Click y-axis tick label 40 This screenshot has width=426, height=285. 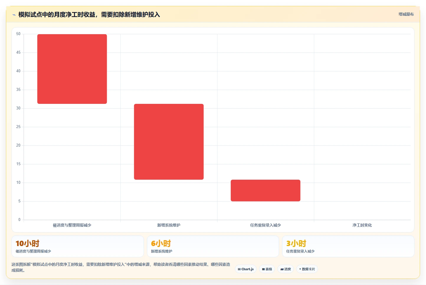click(x=18, y=71)
